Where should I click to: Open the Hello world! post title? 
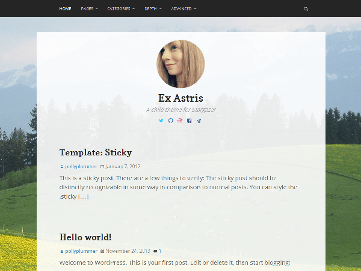[85, 237]
